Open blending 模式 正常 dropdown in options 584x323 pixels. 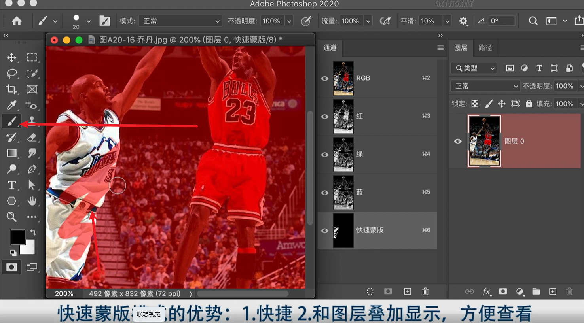coord(180,21)
